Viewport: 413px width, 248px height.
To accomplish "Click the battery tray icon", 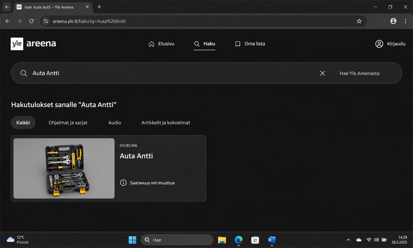I will pos(384,240).
